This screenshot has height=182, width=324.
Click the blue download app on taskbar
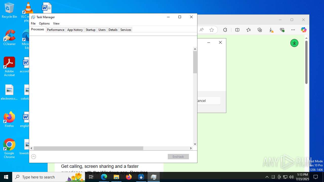(x=141, y=177)
